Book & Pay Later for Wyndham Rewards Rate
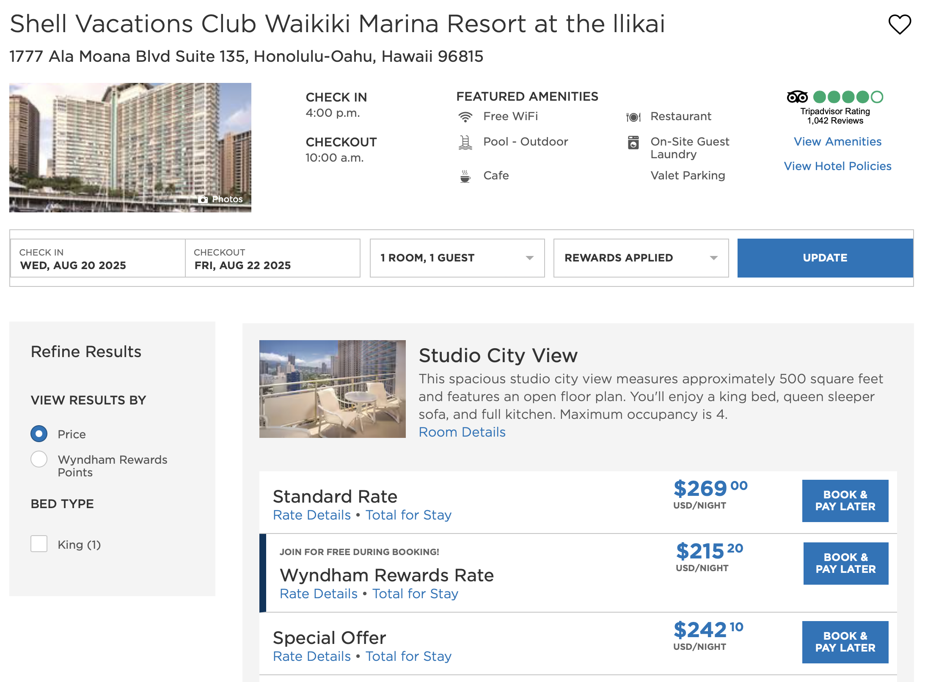This screenshot has height=682, width=925. coord(845,563)
